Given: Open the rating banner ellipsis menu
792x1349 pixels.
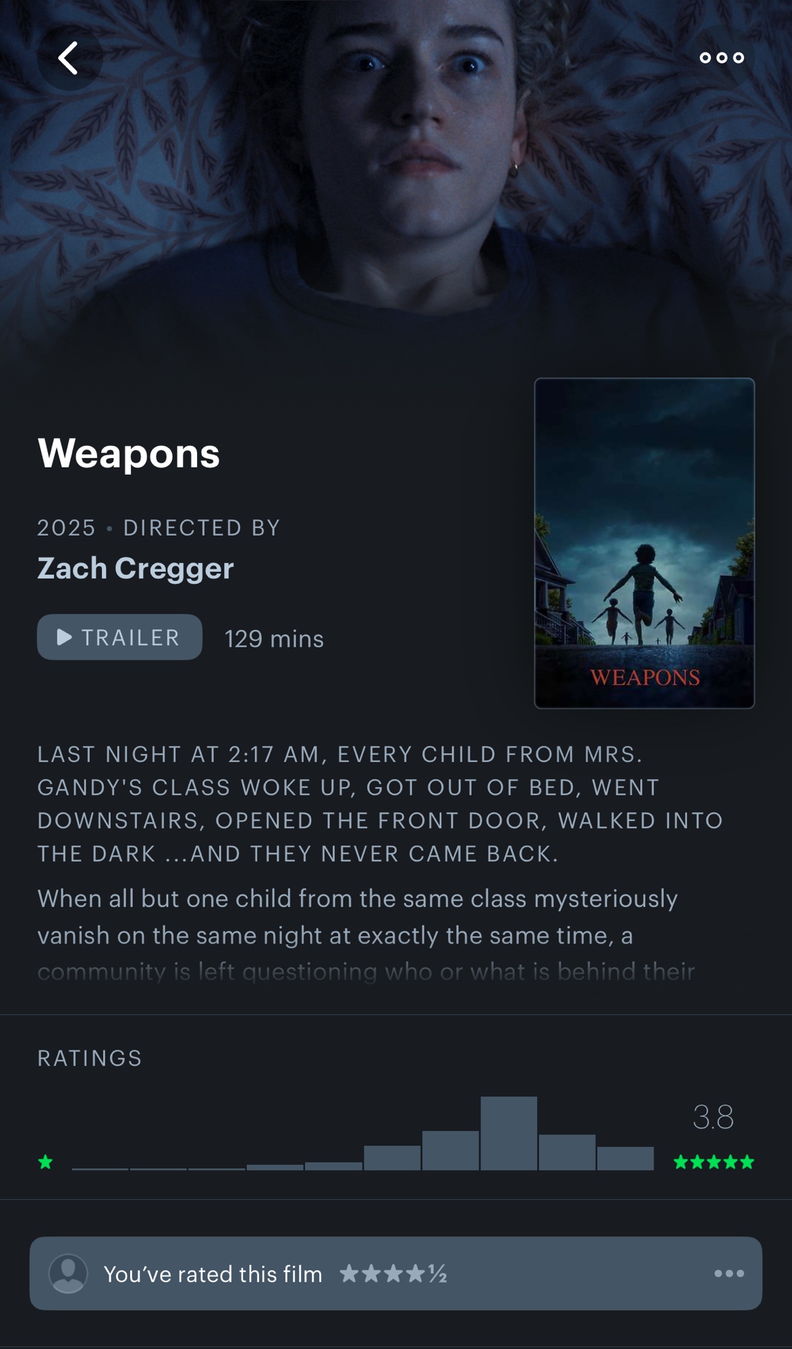Looking at the screenshot, I should [x=729, y=1273].
